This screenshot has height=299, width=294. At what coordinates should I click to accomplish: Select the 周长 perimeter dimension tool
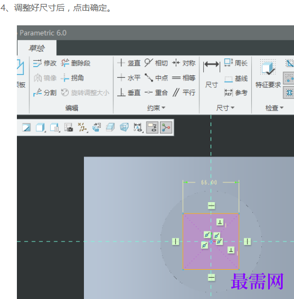[x=236, y=63]
